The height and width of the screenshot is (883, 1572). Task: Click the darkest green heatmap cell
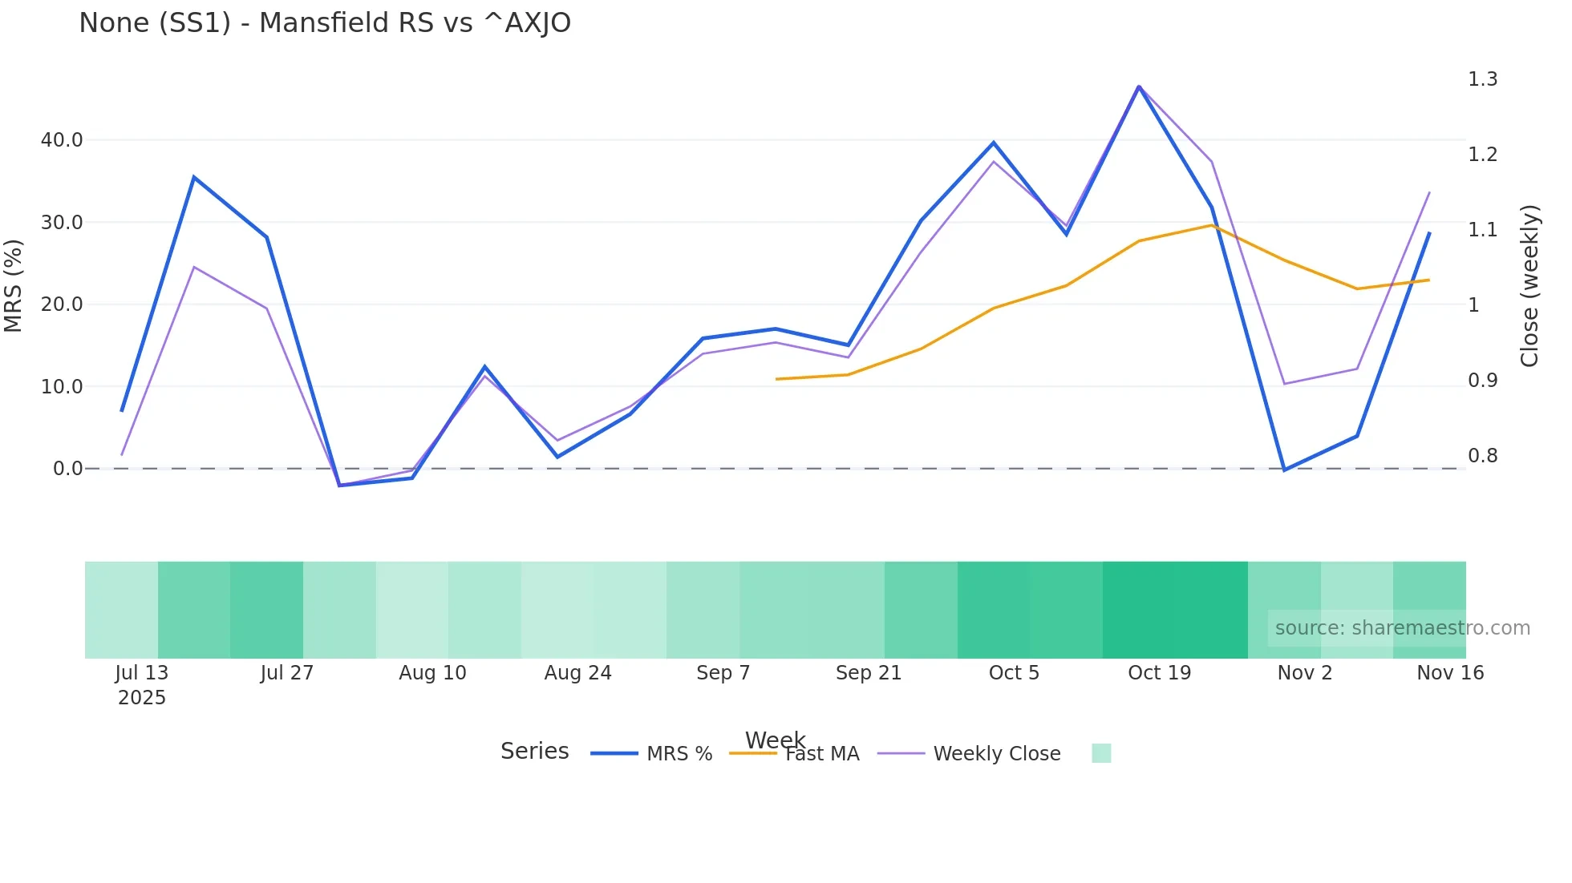pos(1175,610)
